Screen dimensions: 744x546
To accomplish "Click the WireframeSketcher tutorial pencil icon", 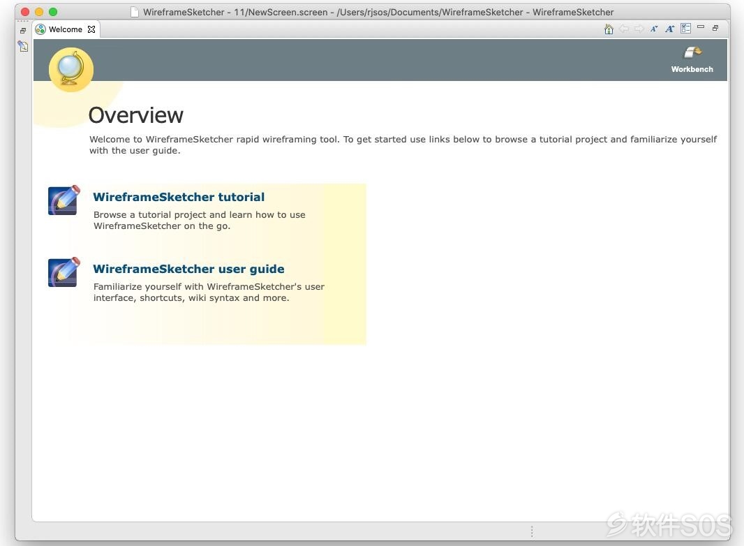I will 64,200.
